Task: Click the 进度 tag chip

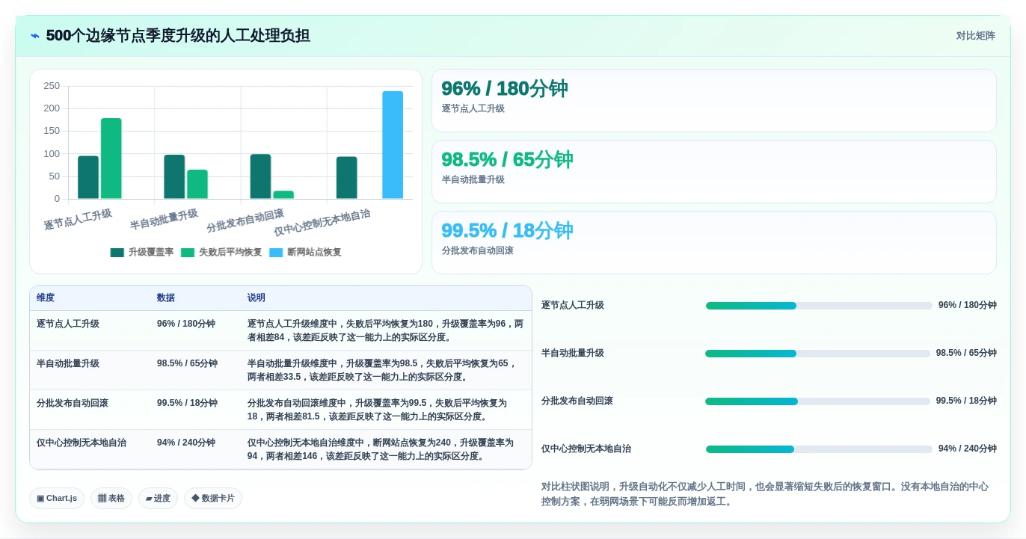Action: (x=158, y=499)
